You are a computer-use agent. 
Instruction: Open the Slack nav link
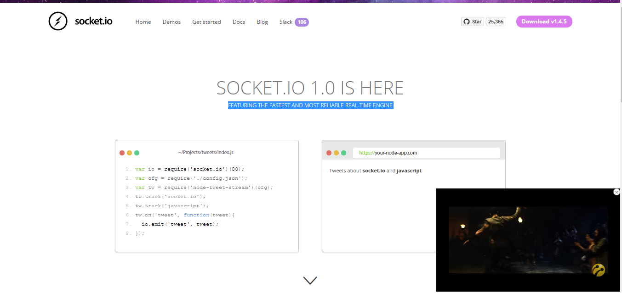(286, 22)
